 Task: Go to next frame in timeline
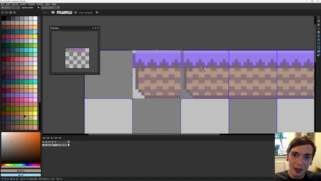pyautogui.click(x=56, y=138)
